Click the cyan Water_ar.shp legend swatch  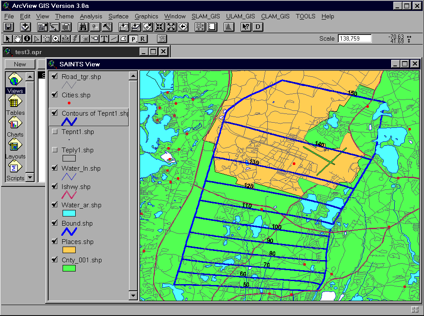coord(69,213)
